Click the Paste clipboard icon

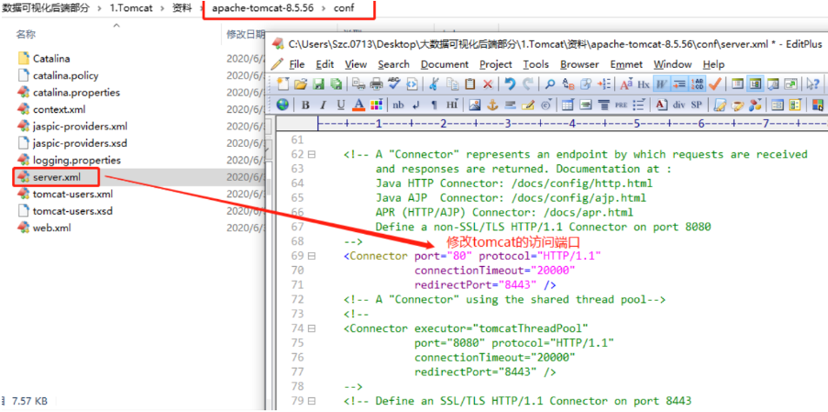pyautogui.click(x=470, y=83)
